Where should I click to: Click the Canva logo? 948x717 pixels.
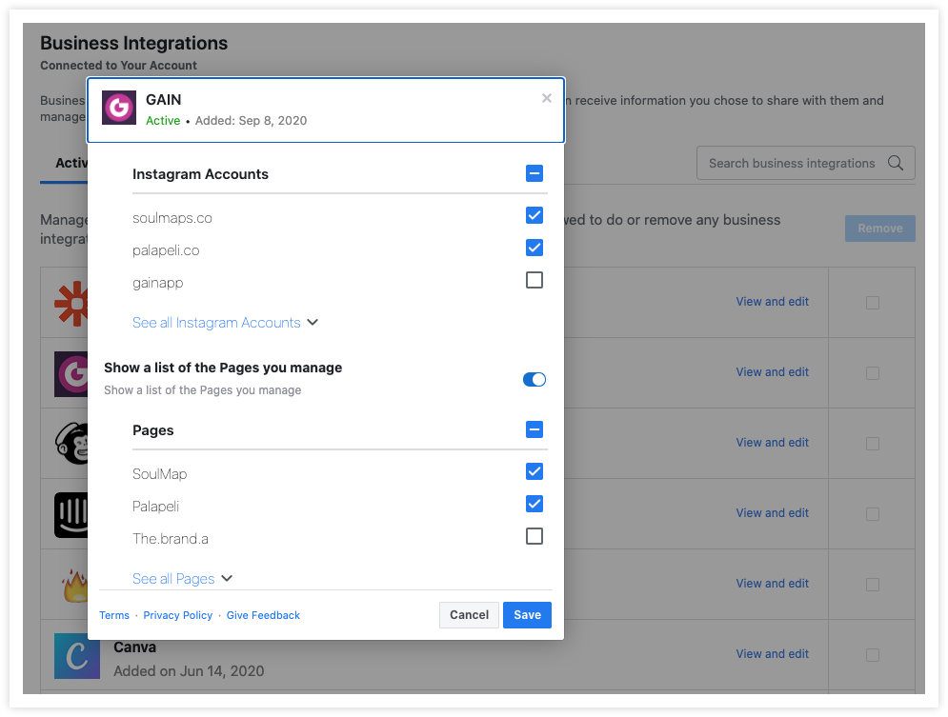coord(77,656)
